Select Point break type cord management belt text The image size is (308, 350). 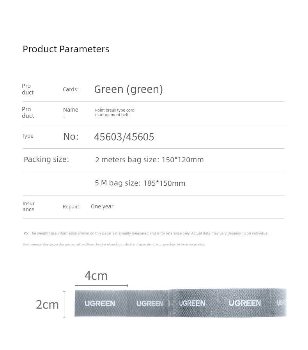115,112
